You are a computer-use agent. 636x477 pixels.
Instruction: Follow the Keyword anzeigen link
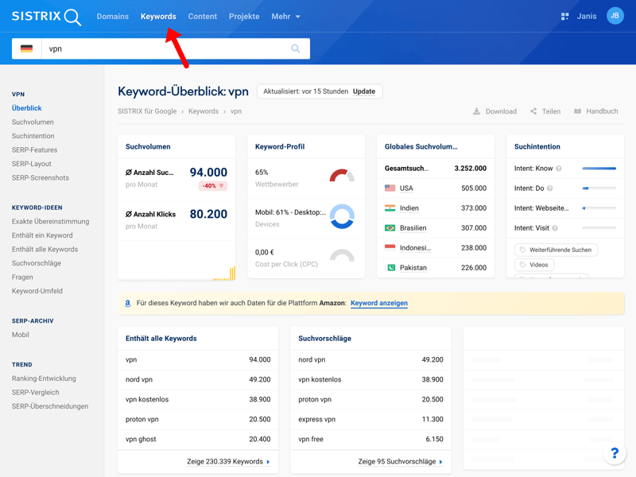click(x=378, y=303)
